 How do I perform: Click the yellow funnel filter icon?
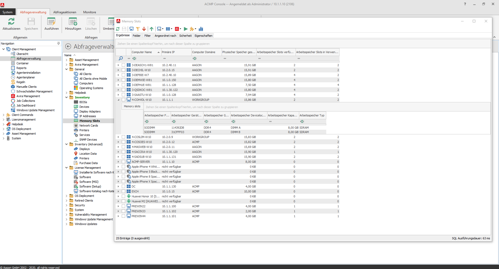(x=138, y=29)
